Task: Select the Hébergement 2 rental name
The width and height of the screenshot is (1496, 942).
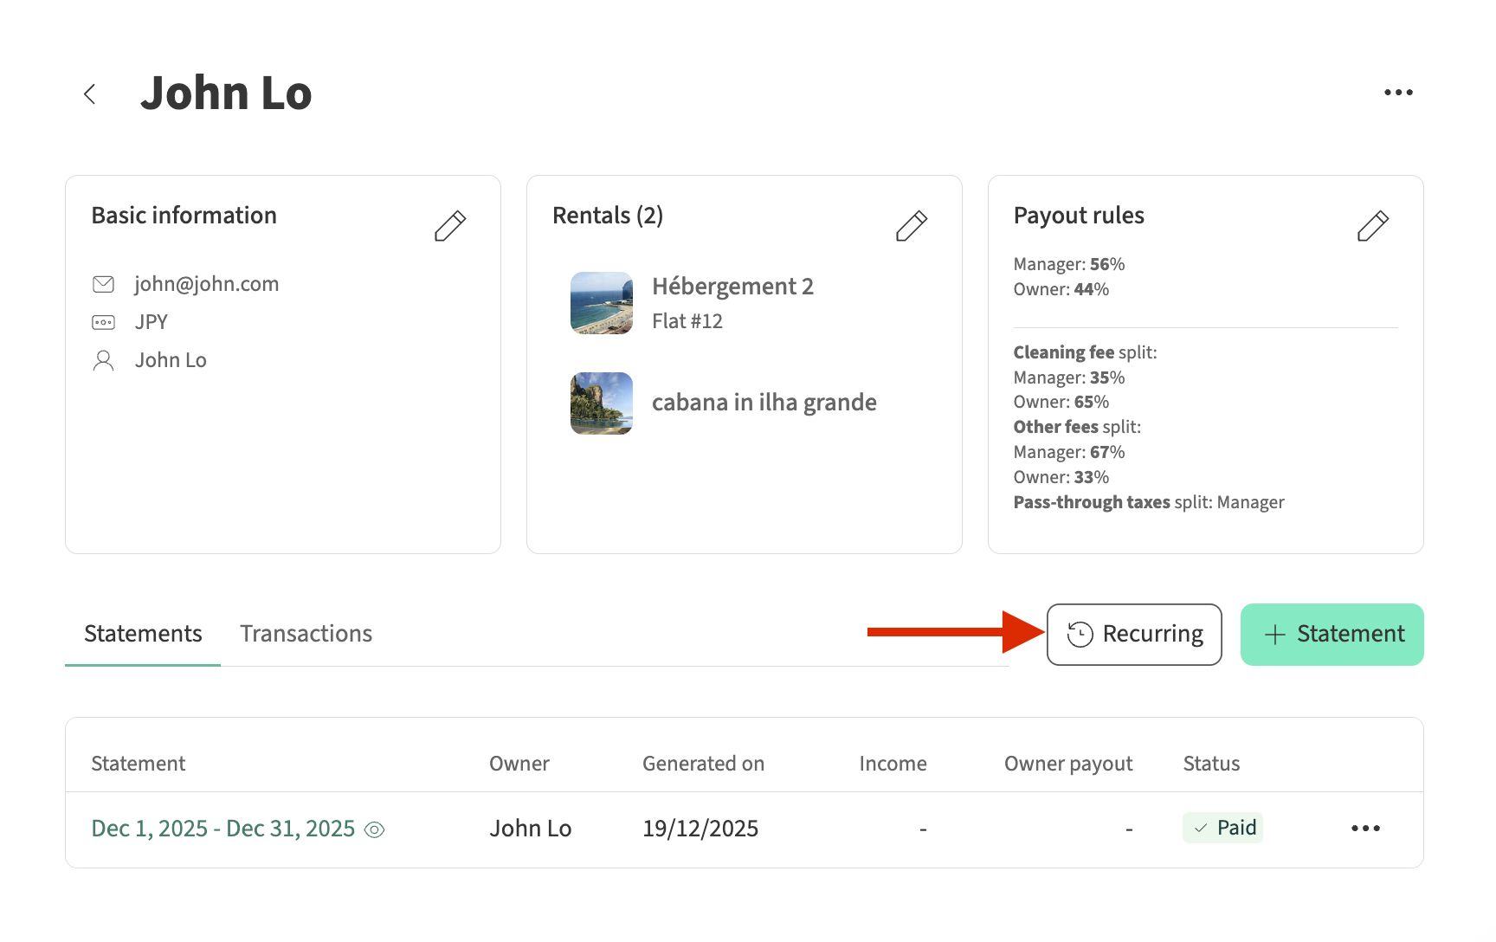Action: coord(732,287)
